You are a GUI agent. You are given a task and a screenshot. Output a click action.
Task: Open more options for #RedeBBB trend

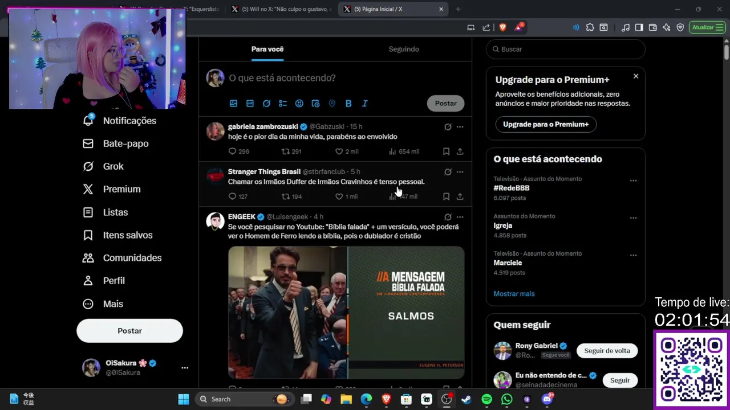(x=633, y=181)
